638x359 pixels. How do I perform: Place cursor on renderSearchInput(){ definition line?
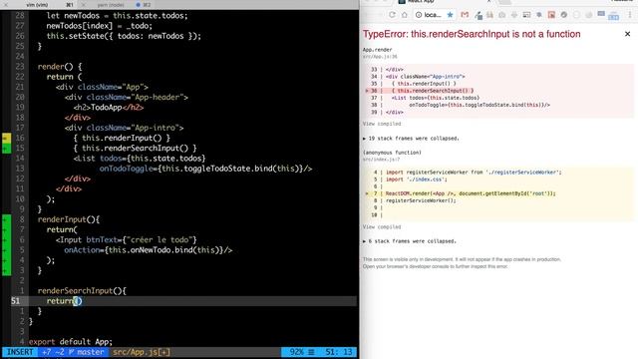click(x=82, y=290)
